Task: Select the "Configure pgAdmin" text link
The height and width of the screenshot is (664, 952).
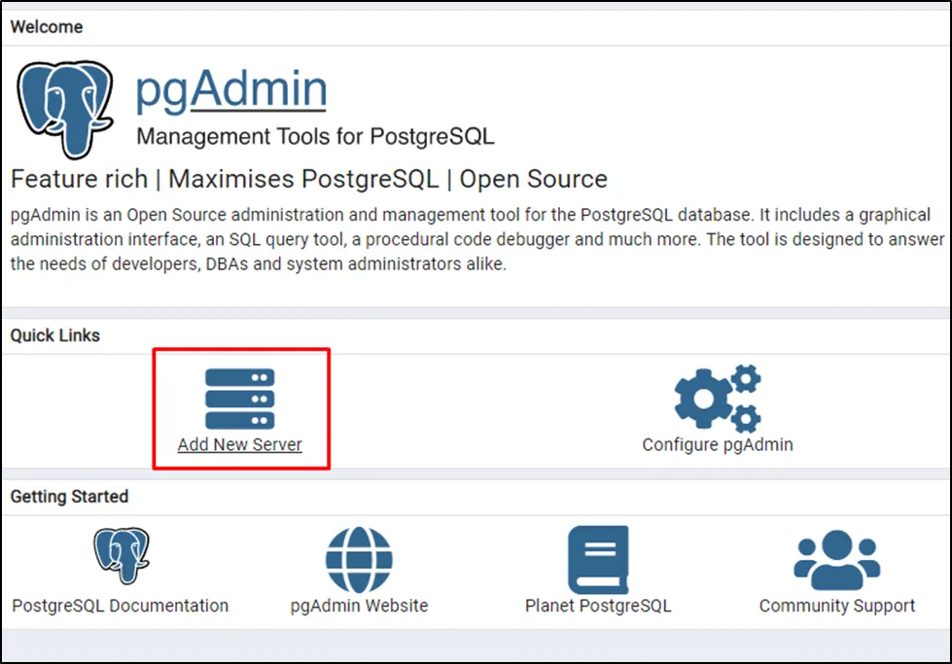Action: coord(718,444)
